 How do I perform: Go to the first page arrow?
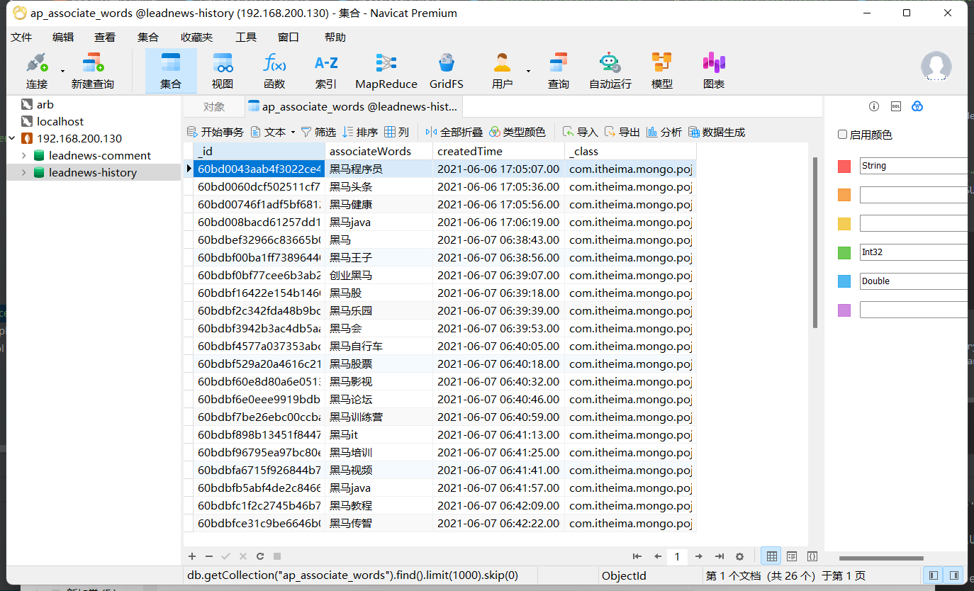[637, 556]
